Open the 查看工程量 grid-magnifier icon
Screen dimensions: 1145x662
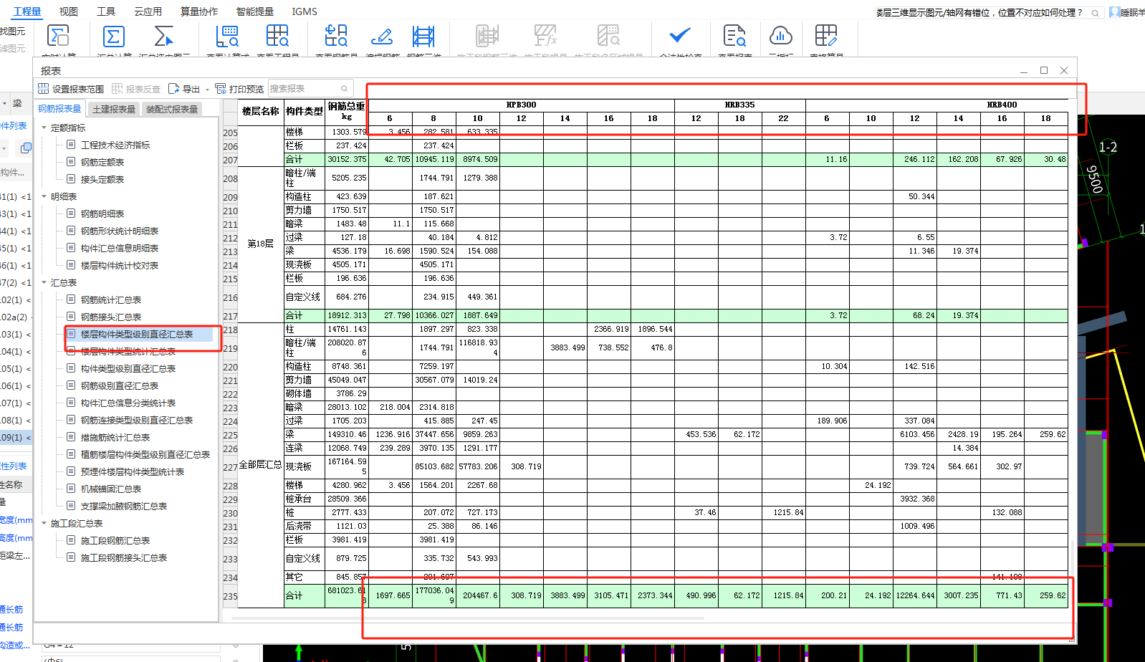point(277,37)
